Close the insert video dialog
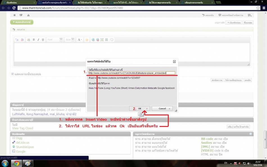 (174, 61)
